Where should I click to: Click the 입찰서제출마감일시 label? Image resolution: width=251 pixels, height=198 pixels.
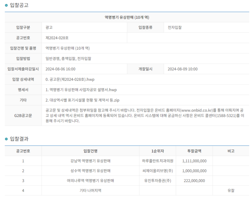tap(23, 69)
